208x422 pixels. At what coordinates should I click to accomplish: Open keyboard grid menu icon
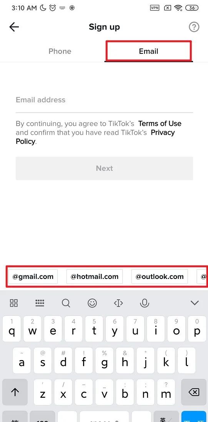(x=14, y=303)
